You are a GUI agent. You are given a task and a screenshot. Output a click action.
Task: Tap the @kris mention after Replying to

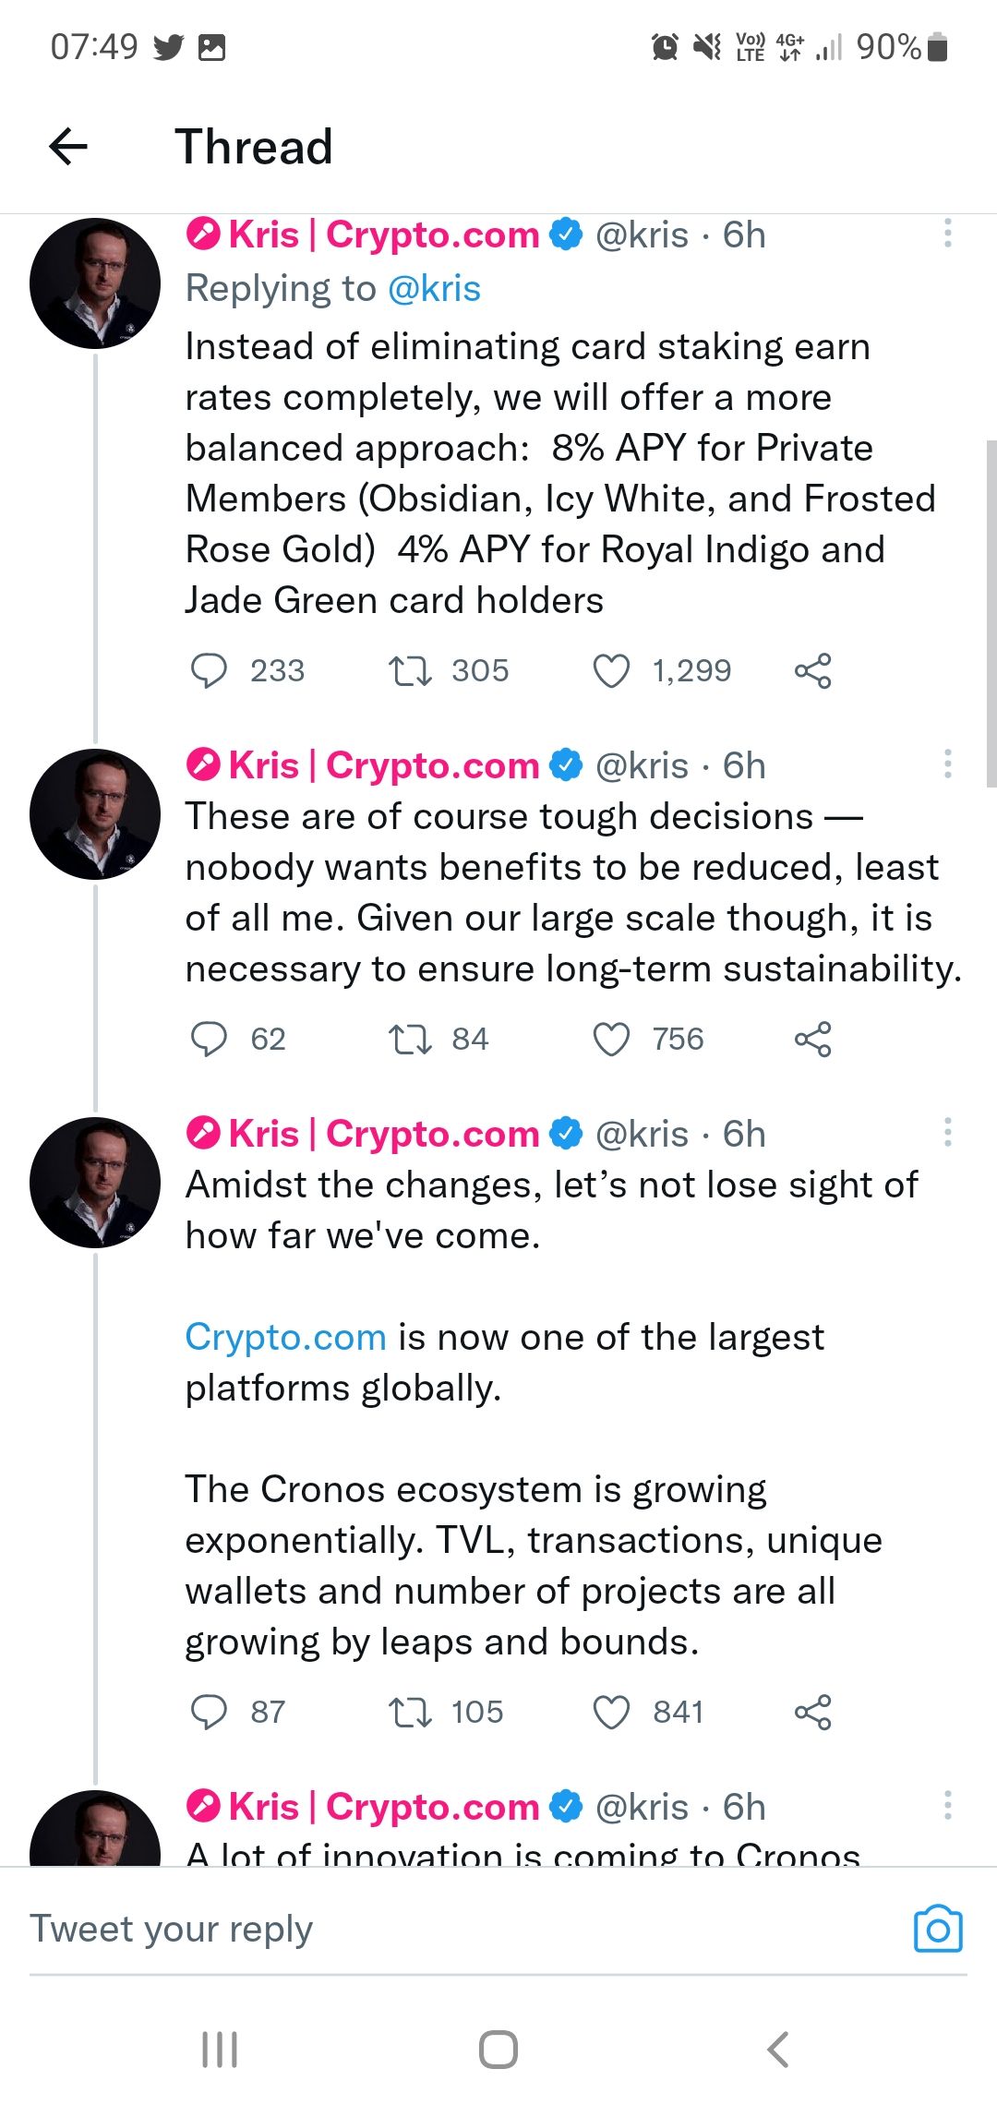434,289
